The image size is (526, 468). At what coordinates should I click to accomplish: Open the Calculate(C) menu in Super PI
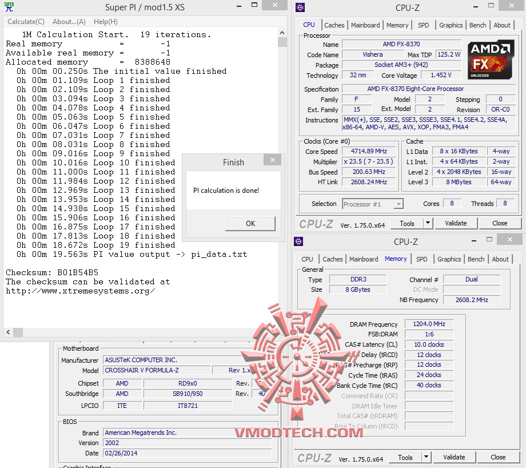[26, 22]
